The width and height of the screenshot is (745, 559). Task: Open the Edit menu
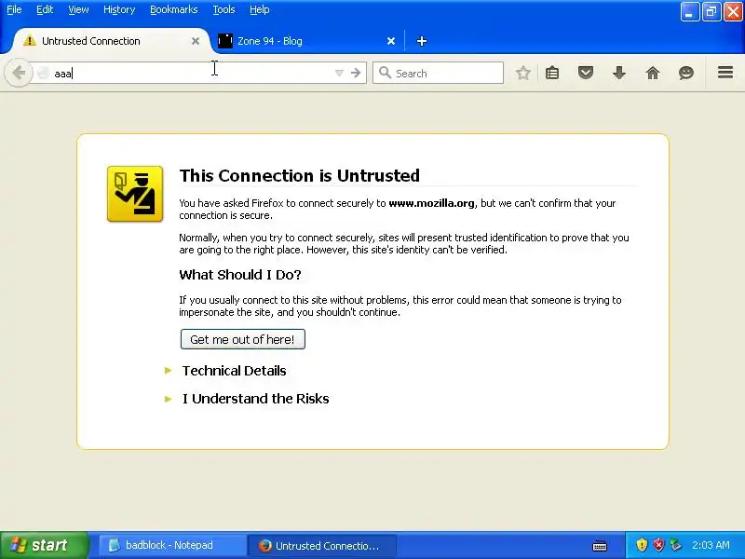45,9
